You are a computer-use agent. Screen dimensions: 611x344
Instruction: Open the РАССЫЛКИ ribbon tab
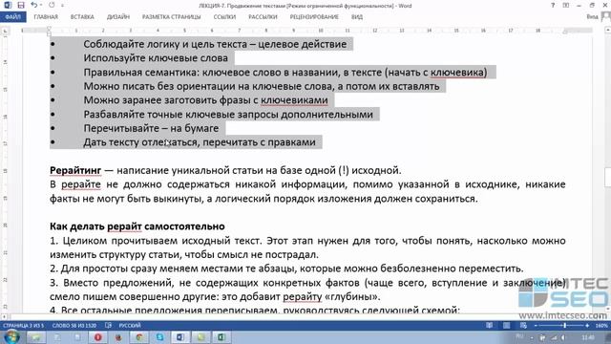click(263, 17)
